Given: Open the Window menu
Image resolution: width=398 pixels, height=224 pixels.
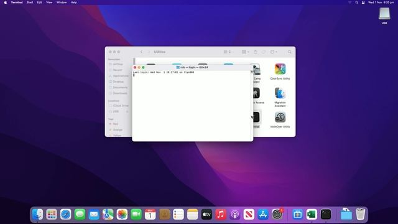Looking at the screenshot, I should click(62, 2).
